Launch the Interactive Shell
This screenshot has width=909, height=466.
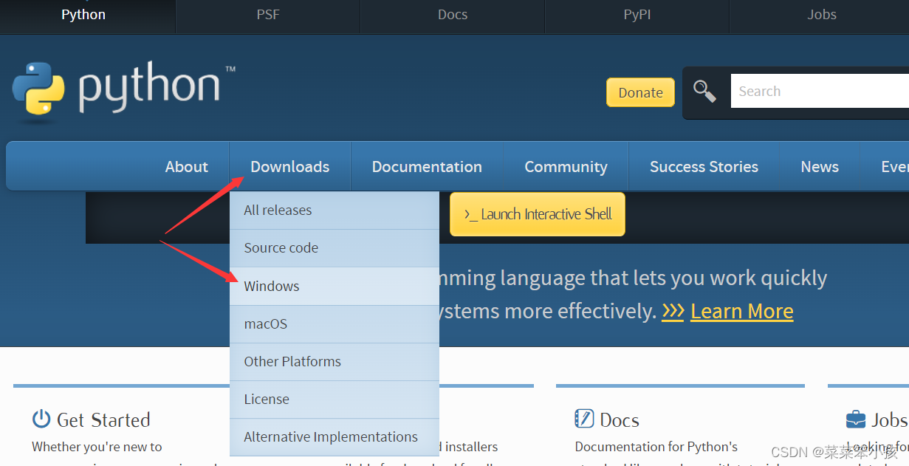click(538, 214)
